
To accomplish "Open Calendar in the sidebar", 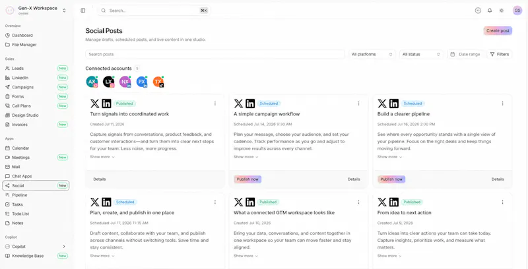I will click(x=36, y=148).
